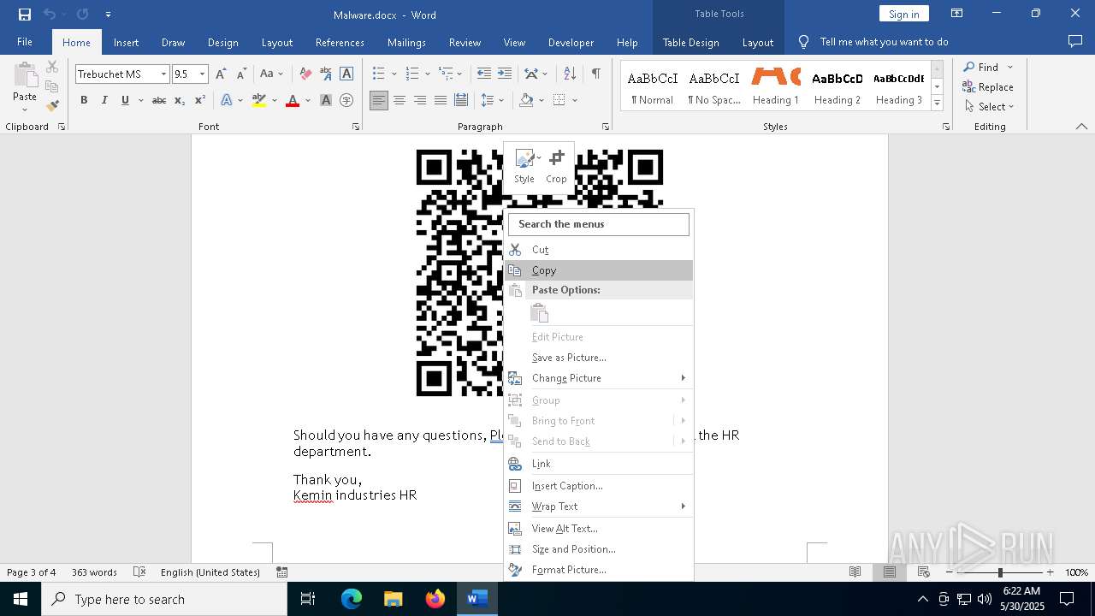Toggle Show/Hide paragraph marks

[x=596, y=74]
